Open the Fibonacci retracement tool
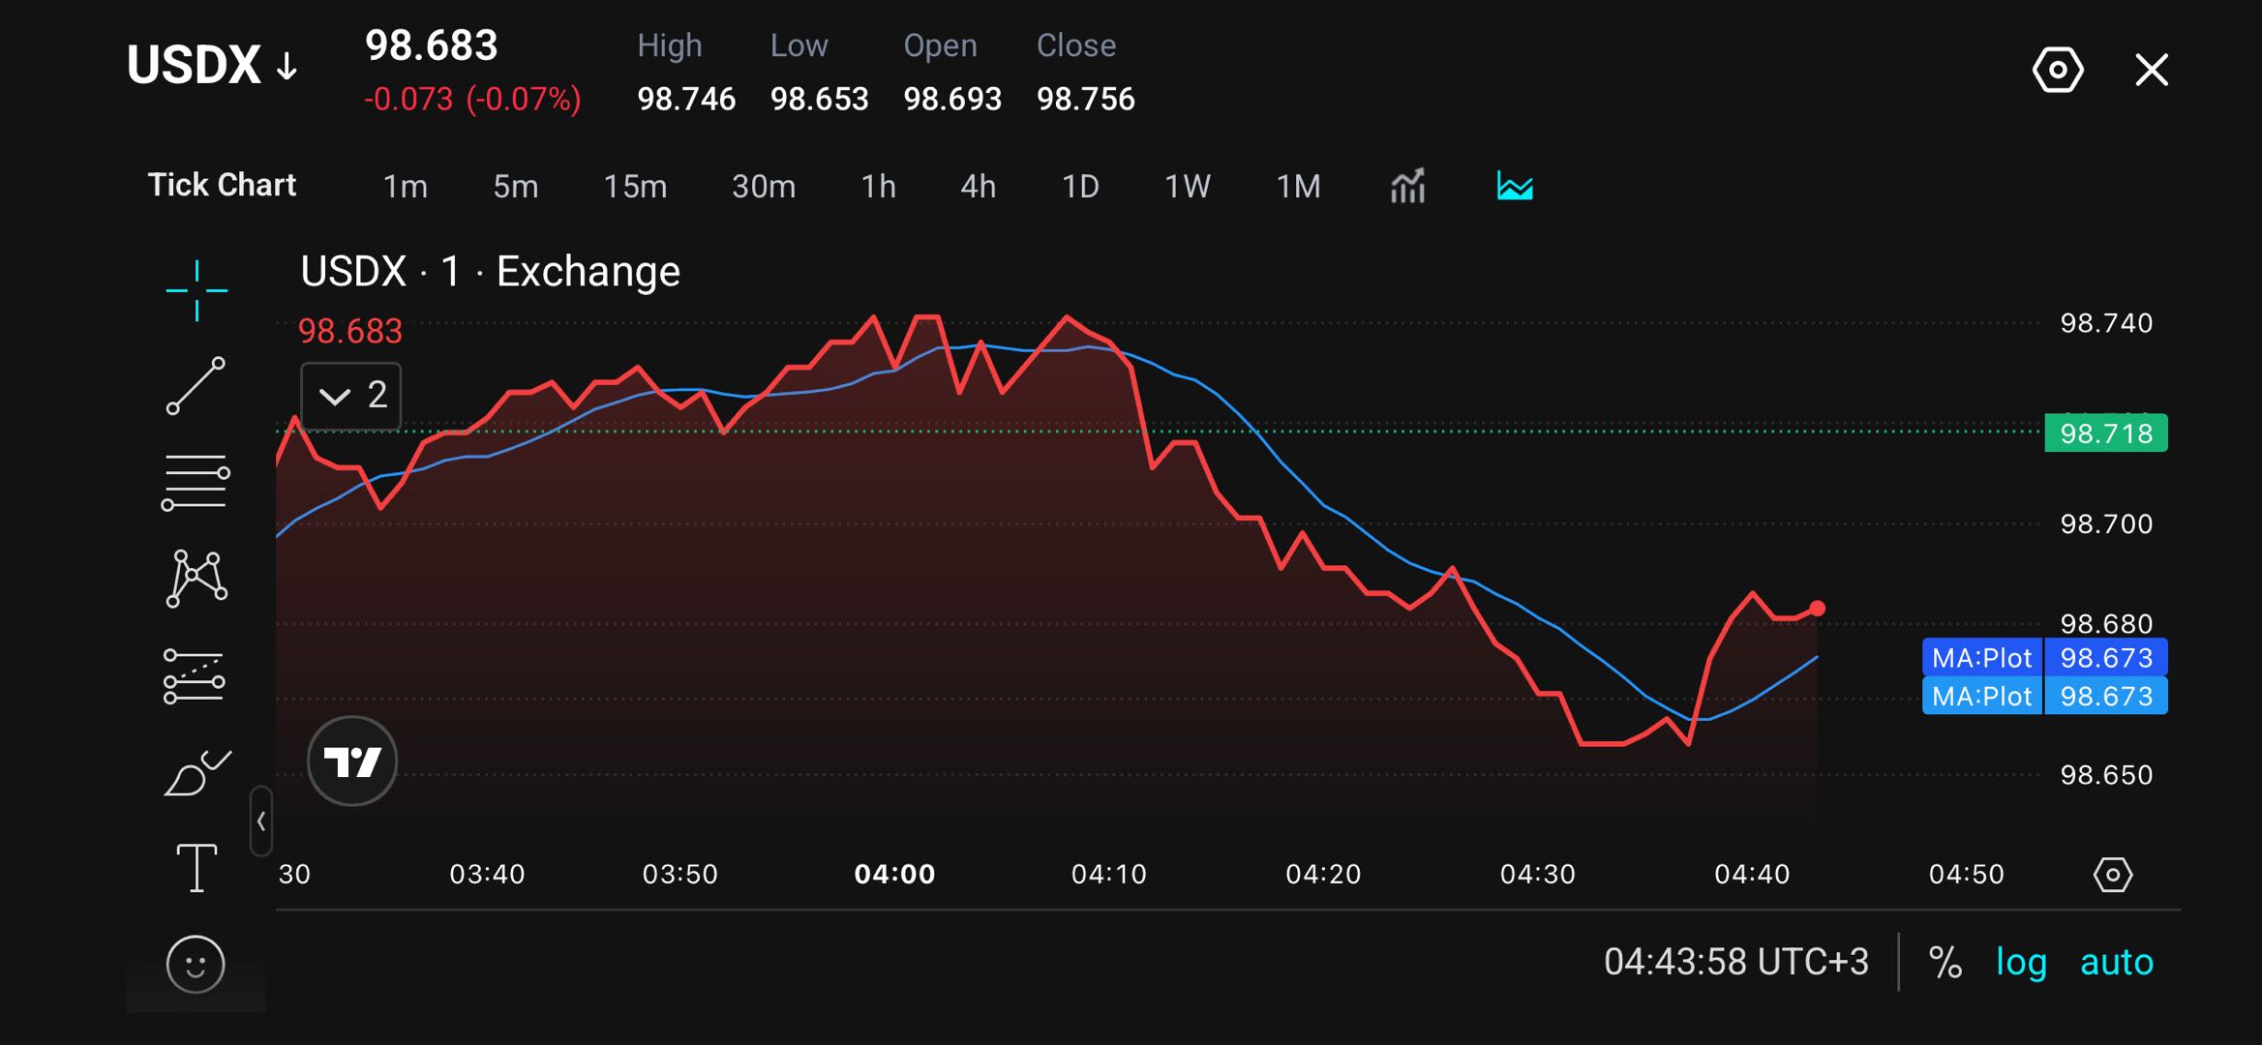2262x1045 pixels. (196, 482)
